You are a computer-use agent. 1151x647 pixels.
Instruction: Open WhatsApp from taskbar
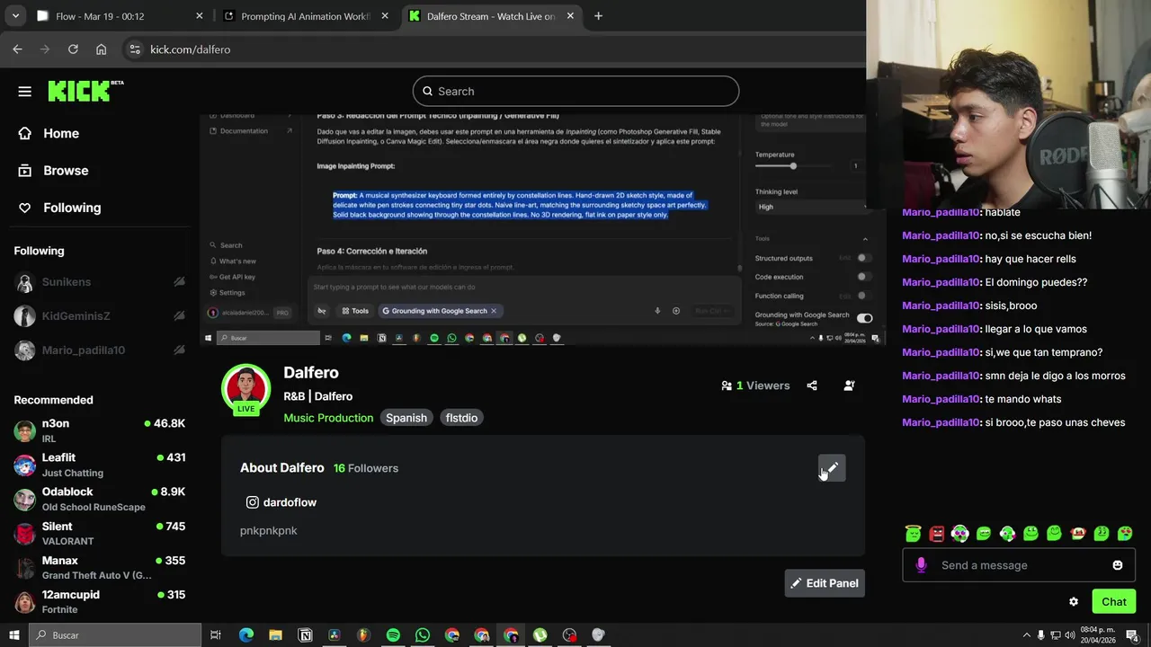point(423,635)
